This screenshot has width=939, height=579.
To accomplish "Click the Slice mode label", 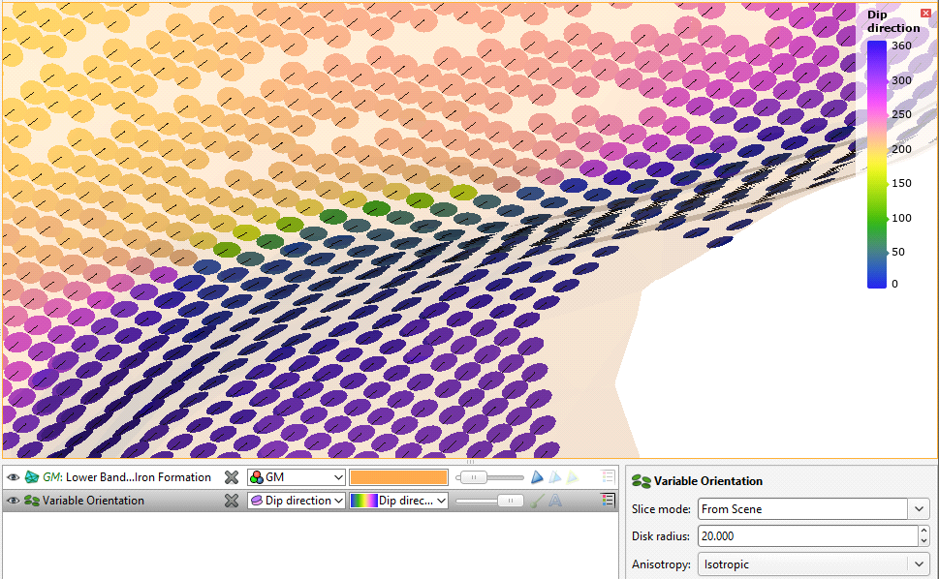I will [x=661, y=509].
